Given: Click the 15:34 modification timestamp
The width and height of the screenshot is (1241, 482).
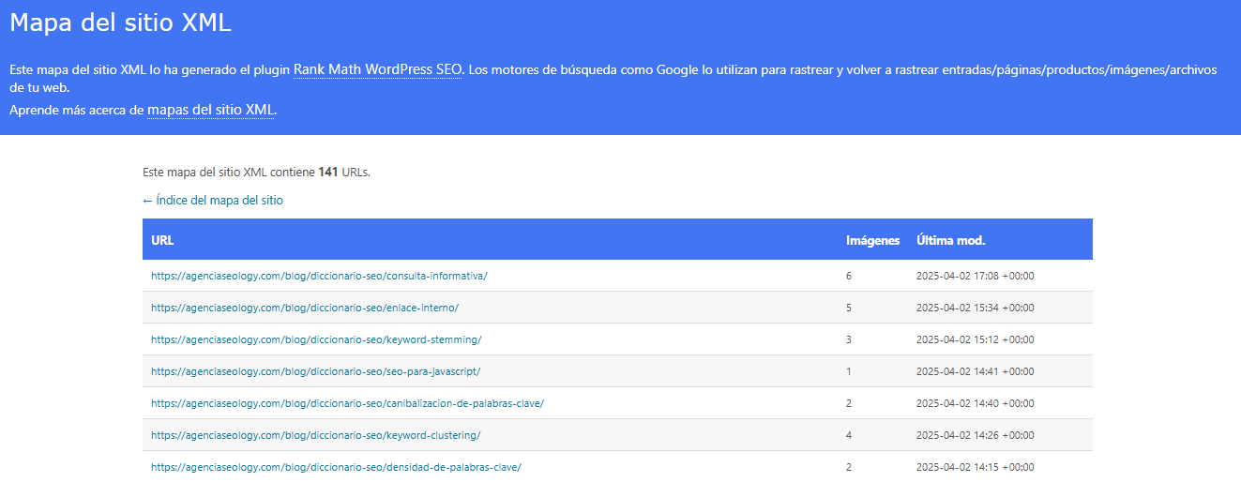Looking at the screenshot, I should (x=975, y=308).
